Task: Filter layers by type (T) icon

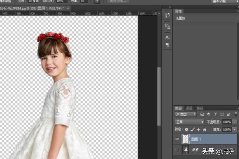Action: pos(214,114)
